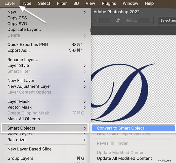Open the Filter menu
176x163 pixels.
coord(62,3)
